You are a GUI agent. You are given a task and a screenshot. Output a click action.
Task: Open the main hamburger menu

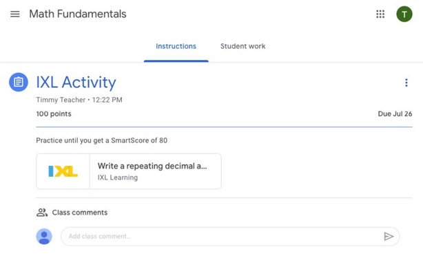[15, 14]
